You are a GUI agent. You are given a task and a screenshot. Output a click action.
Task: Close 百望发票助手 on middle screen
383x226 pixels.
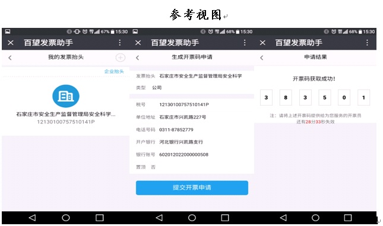(138, 43)
